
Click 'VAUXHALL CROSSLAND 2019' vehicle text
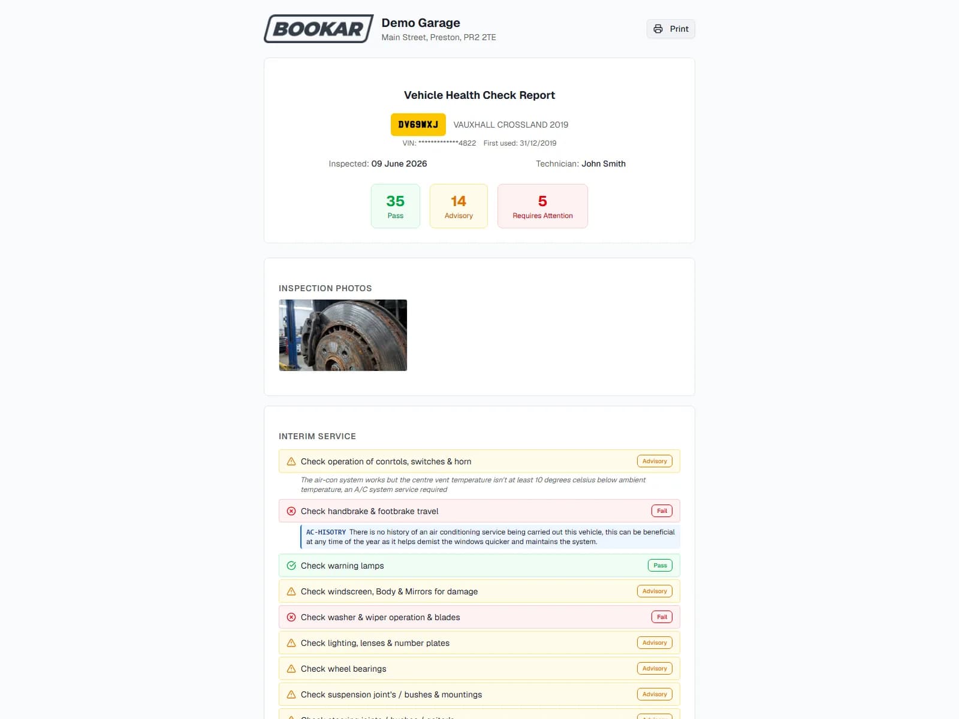(511, 125)
